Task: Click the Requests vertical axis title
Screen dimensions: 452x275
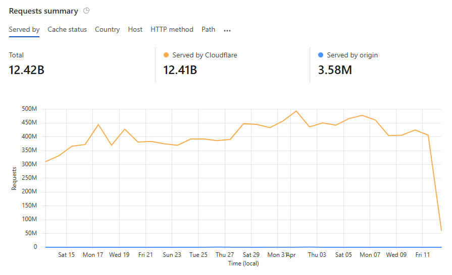Action: tap(14, 178)
